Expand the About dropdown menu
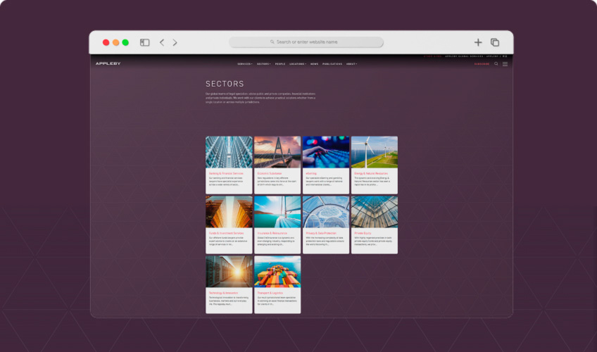The image size is (597, 352). coord(351,64)
